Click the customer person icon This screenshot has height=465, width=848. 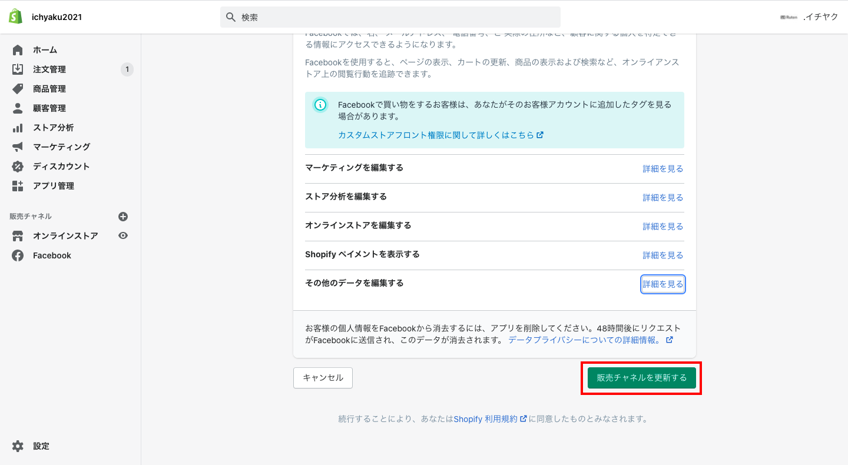click(x=18, y=108)
